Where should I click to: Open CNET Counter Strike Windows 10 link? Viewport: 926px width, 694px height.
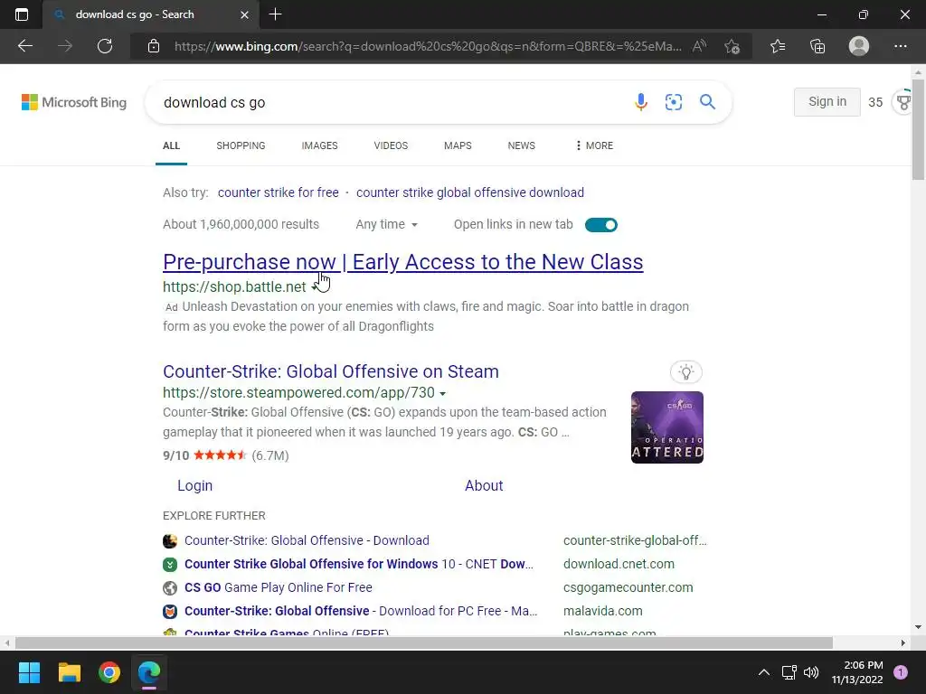click(x=358, y=564)
